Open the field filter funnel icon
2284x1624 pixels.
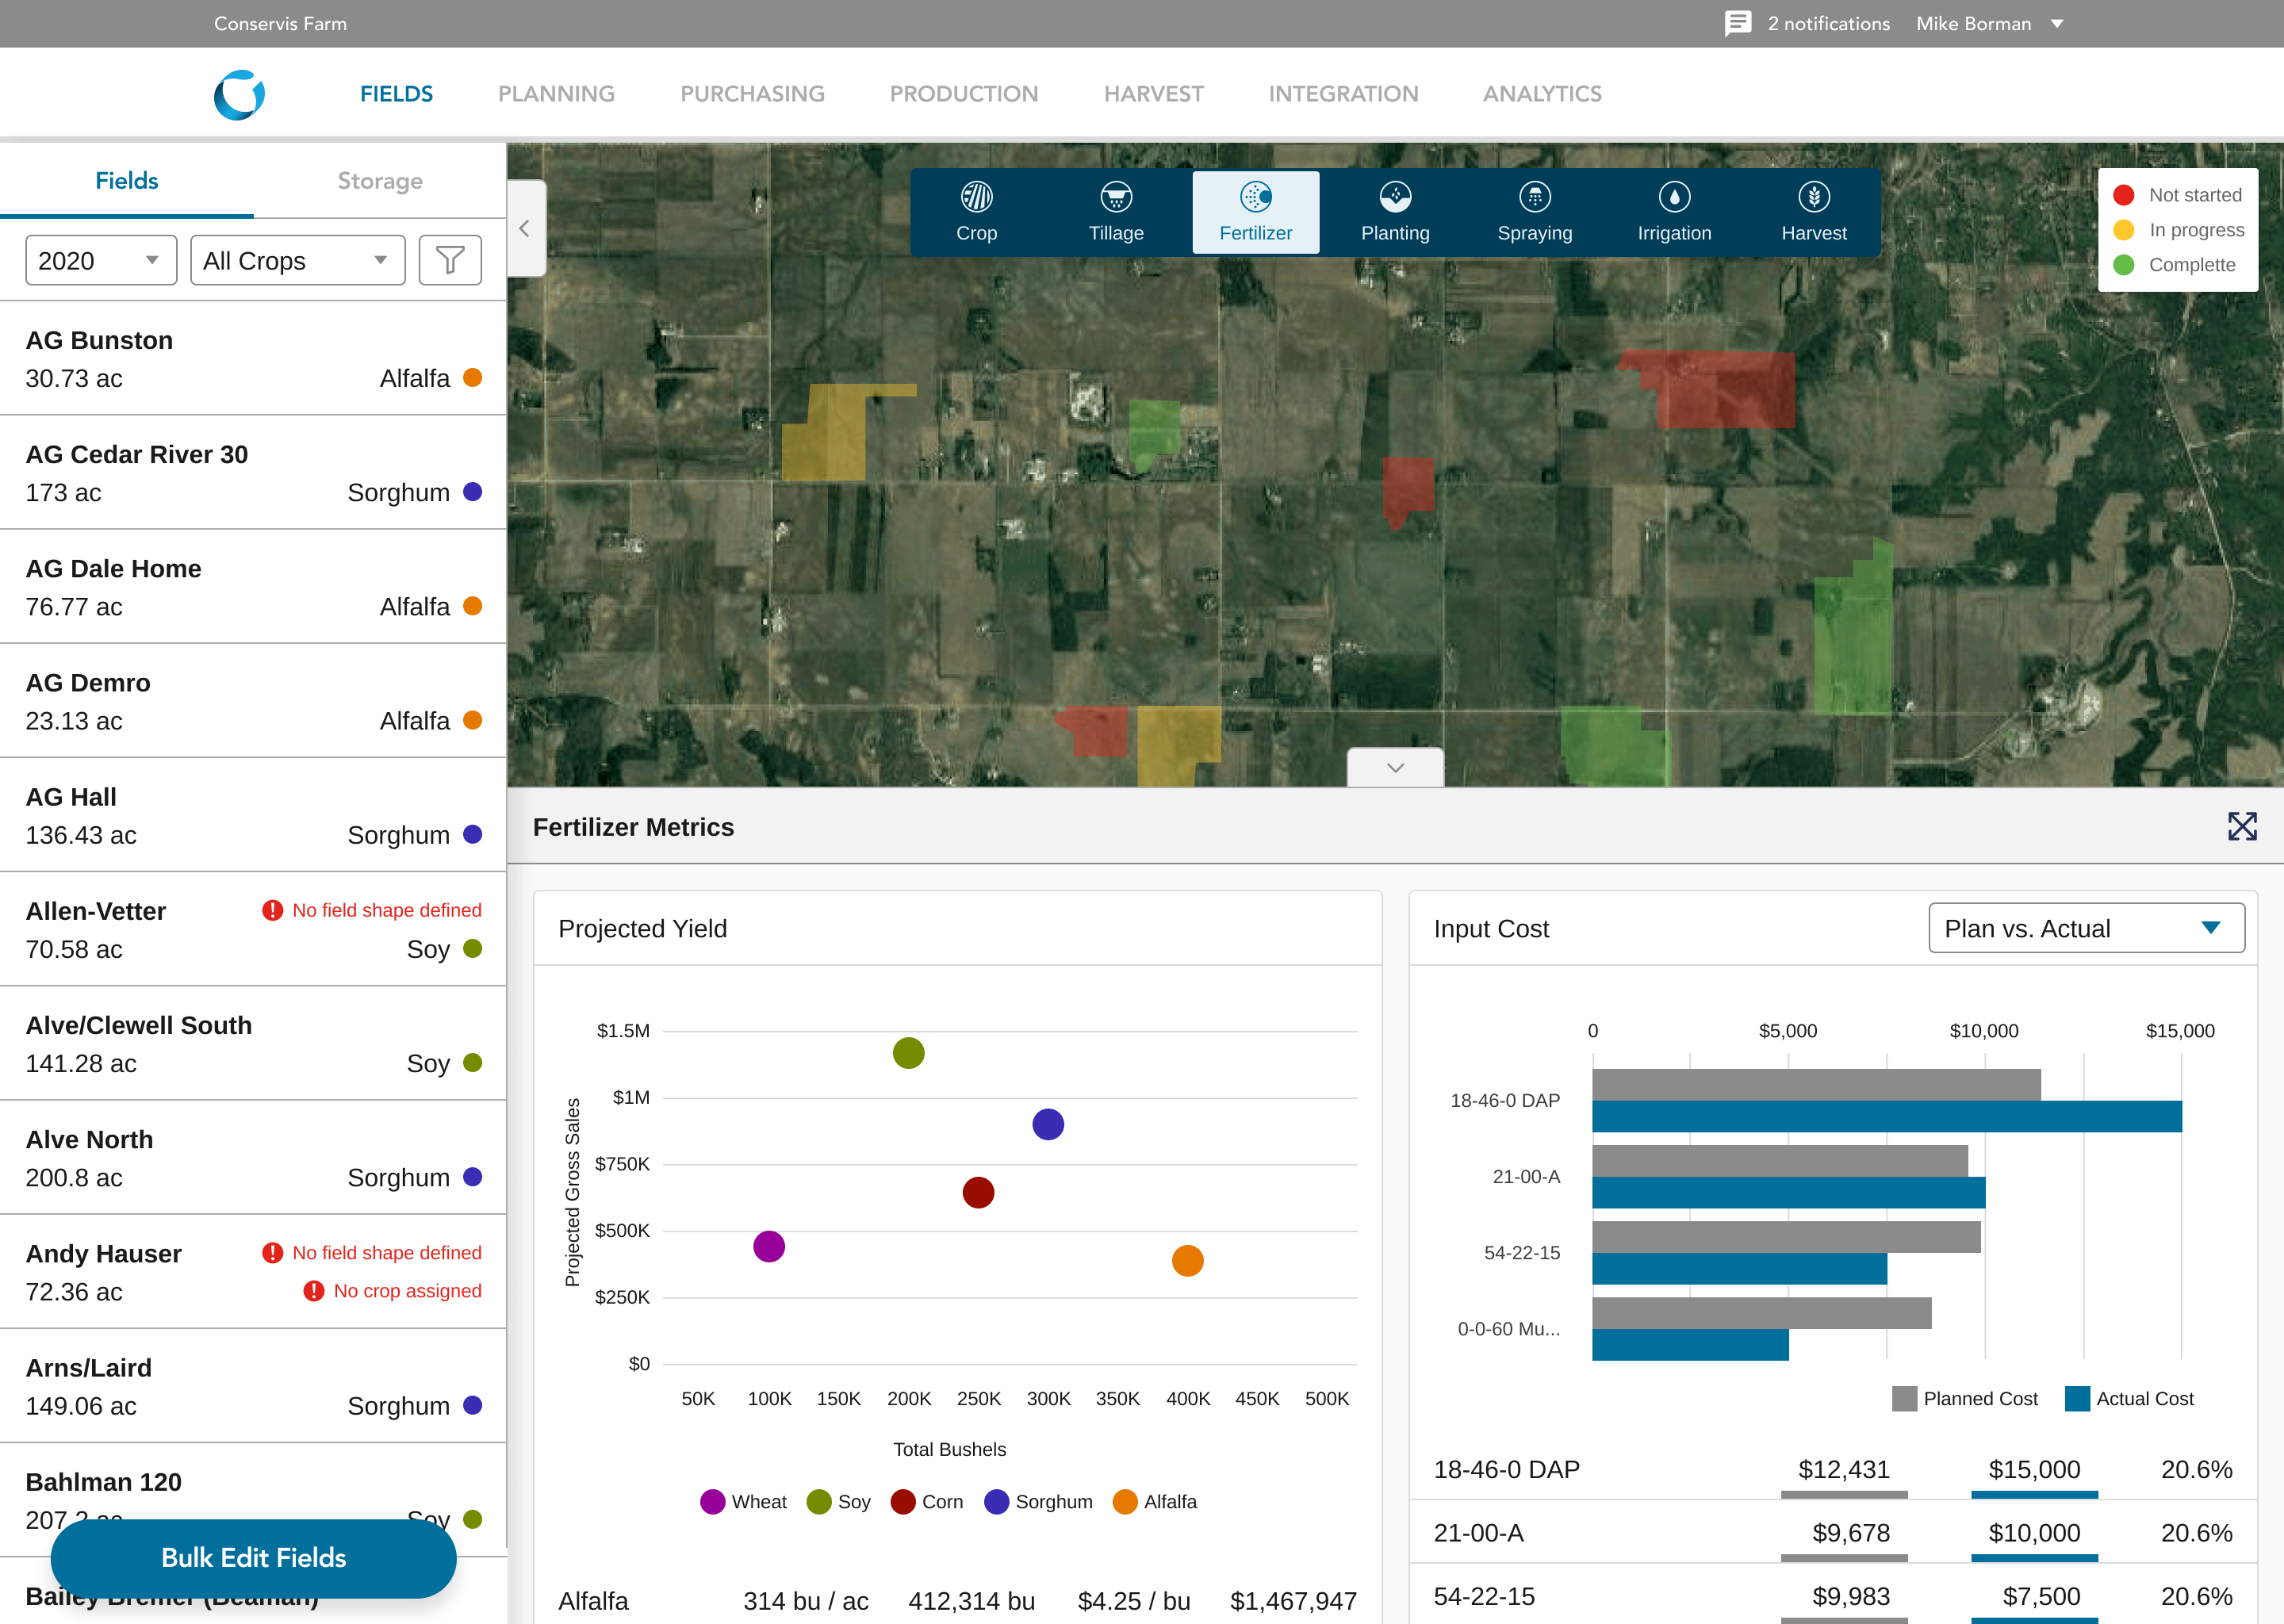tap(450, 260)
